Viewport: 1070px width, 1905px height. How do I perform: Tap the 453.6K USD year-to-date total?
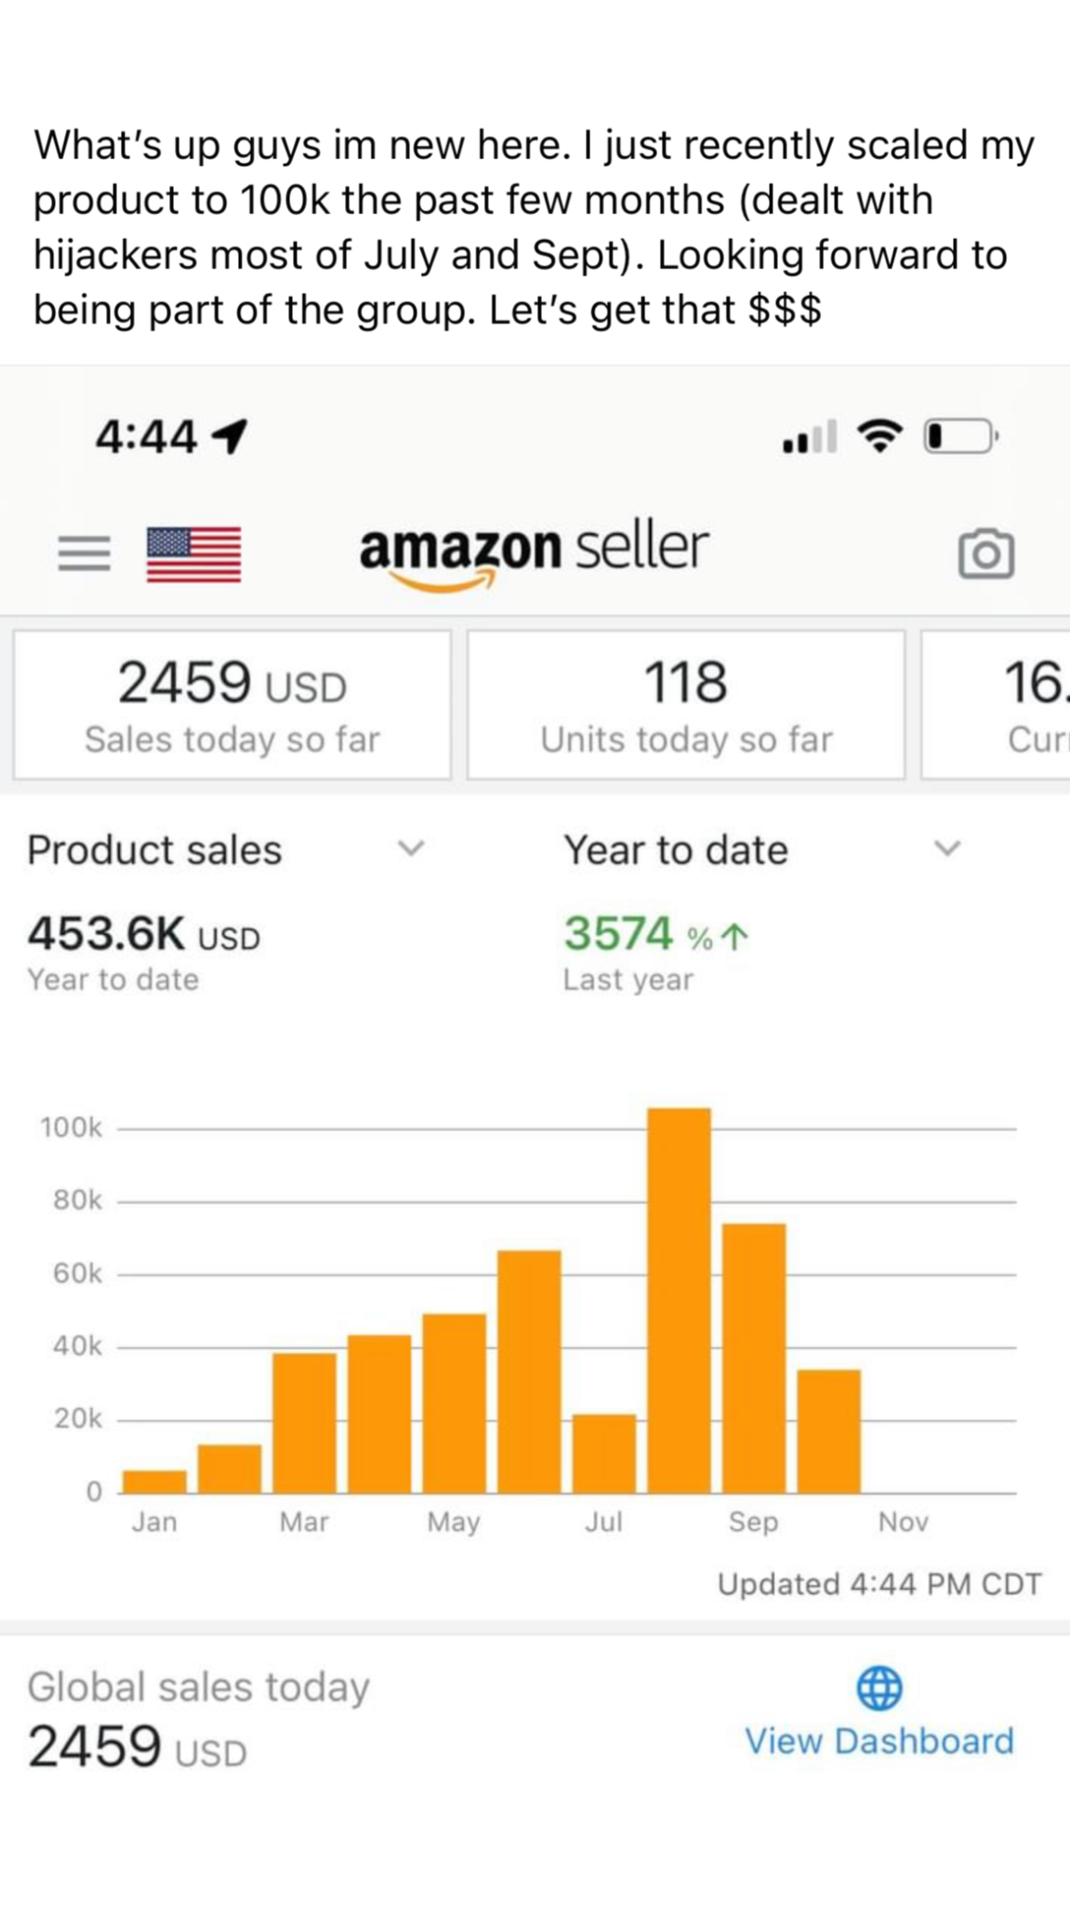(144, 933)
